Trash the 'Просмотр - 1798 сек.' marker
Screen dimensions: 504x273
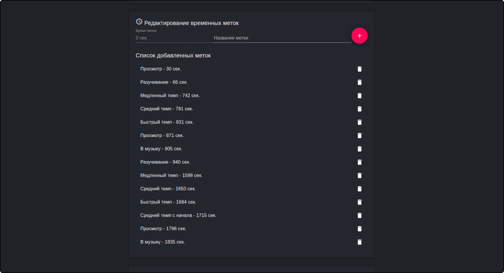point(359,229)
